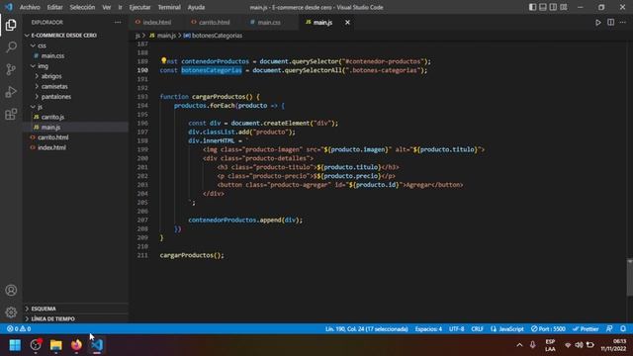The height and width of the screenshot is (356, 633).
Task: Toggle bottom panel layout icon
Action: 543,7
